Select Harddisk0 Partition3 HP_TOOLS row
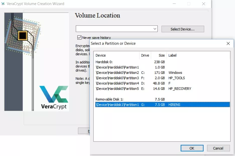 [162, 78]
